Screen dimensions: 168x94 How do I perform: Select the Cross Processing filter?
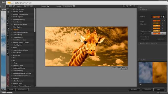click(19, 40)
